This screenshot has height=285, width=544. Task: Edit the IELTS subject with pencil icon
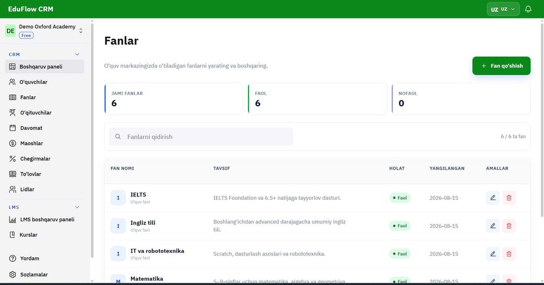tap(493, 197)
